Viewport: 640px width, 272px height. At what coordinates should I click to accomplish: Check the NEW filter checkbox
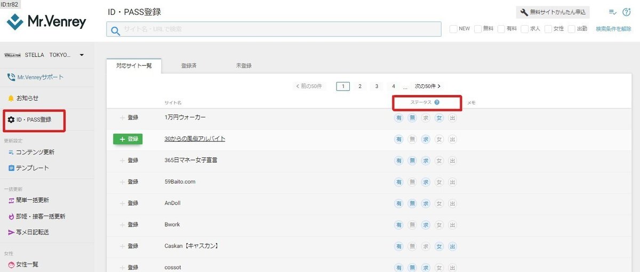click(453, 29)
